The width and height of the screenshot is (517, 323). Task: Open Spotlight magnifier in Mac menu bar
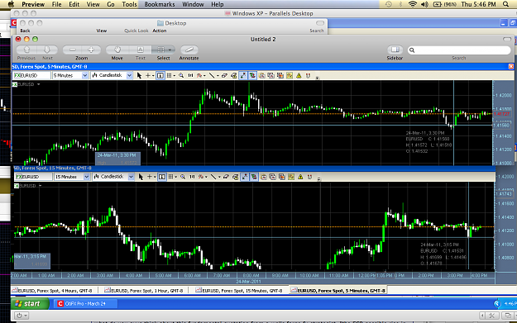[x=505, y=4]
